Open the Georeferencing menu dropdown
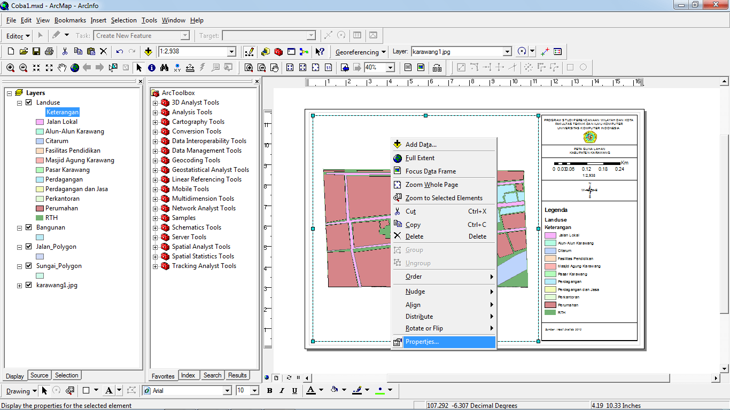 click(x=360, y=52)
